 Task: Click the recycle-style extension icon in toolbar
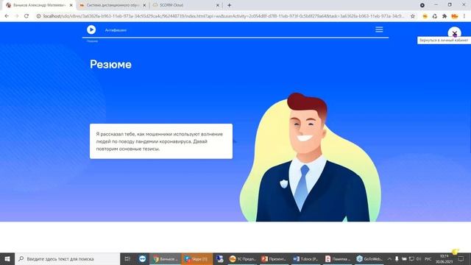[x=435, y=16]
